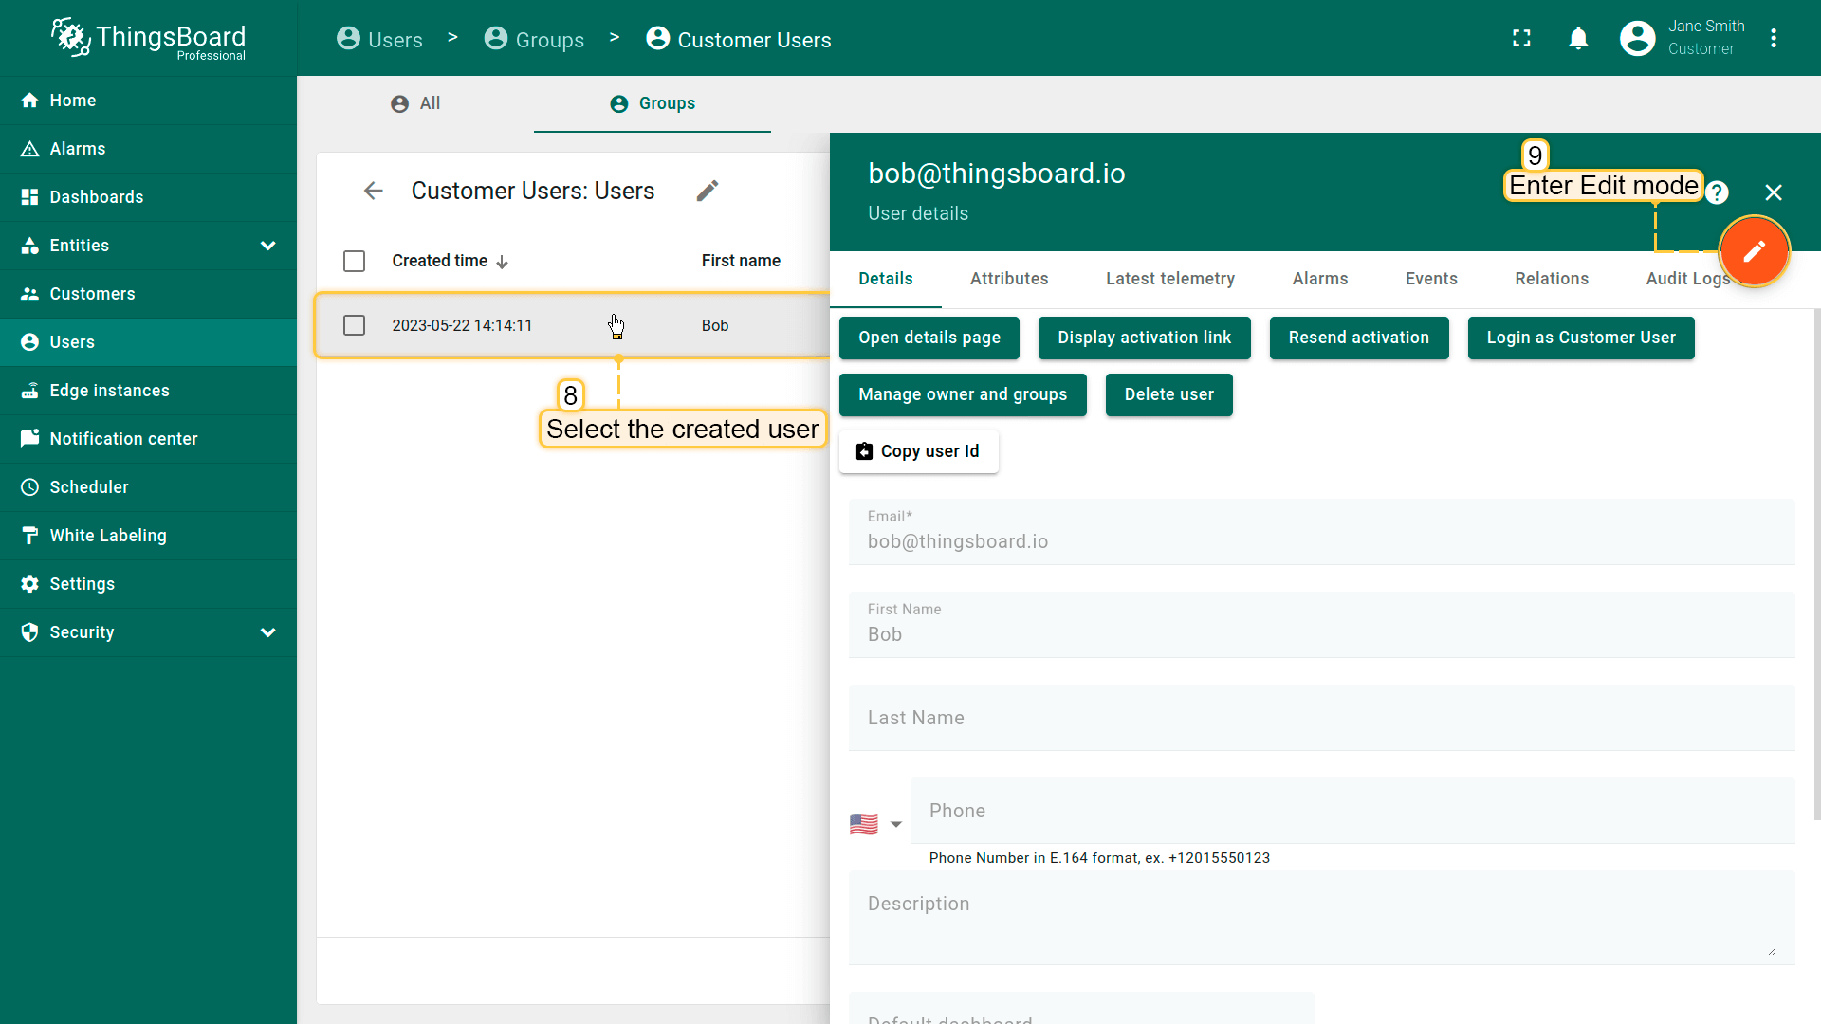This screenshot has width=1821, height=1024.
Task: Check the select-all users checkbox
Action: (354, 261)
